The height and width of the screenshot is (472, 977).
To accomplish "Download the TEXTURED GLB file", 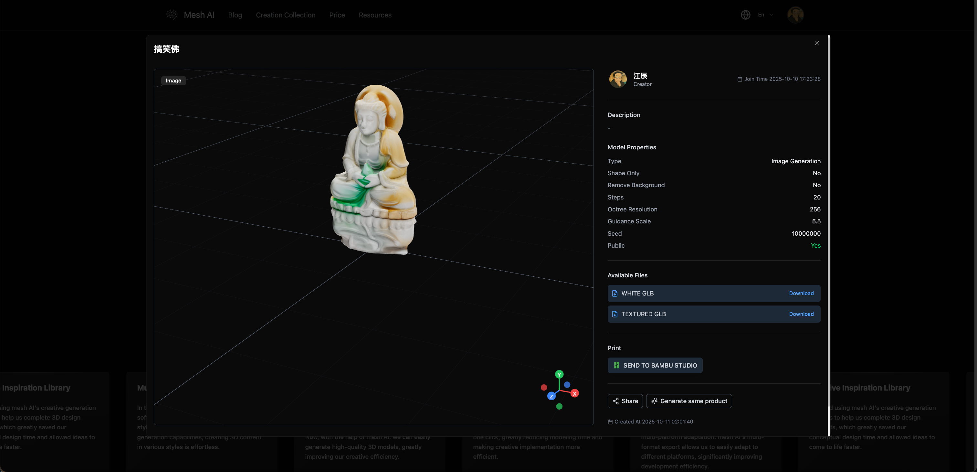I will point(801,314).
